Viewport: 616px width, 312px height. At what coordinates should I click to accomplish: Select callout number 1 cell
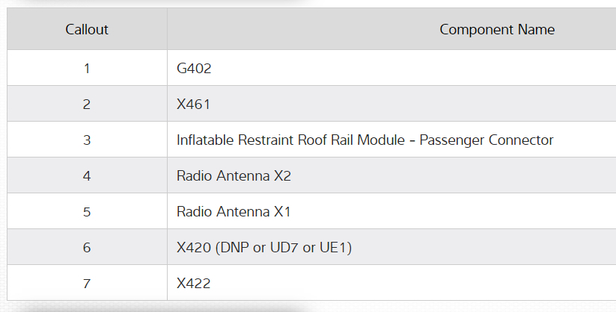[87, 69]
